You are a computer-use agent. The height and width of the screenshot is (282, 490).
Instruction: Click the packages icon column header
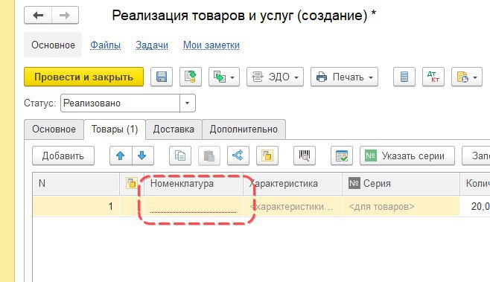pyautogui.click(x=132, y=183)
